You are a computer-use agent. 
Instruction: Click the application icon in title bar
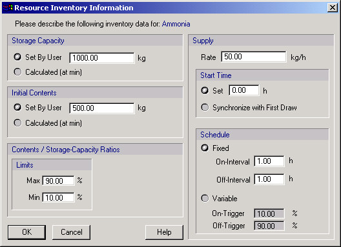tap(8, 8)
